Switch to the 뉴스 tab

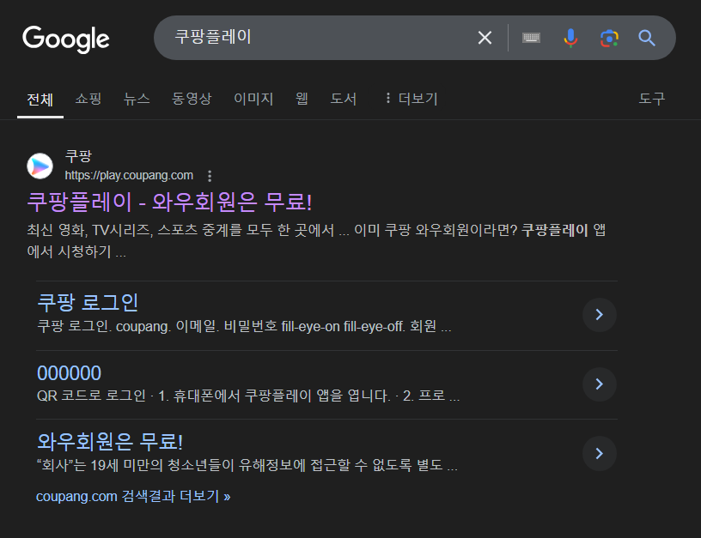click(137, 98)
